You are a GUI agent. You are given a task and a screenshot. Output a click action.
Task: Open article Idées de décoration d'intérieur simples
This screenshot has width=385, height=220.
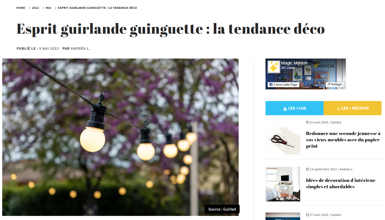click(341, 183)
